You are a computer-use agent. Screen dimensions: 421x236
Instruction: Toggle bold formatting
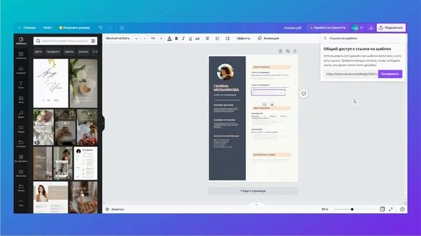pos(176,39)
